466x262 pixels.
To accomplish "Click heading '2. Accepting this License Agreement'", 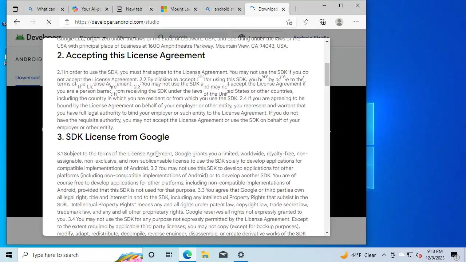I will point(131,55).
